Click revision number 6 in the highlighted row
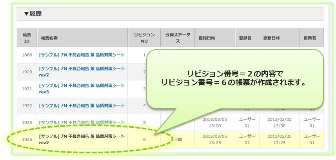336x160 pixels. pos(144,139)
